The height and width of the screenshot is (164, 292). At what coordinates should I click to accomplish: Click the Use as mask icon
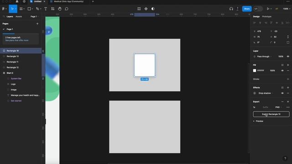153,9
